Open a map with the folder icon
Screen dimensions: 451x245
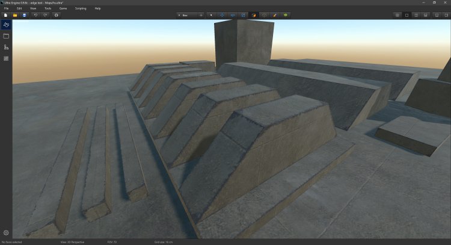[x=15, y=15]
